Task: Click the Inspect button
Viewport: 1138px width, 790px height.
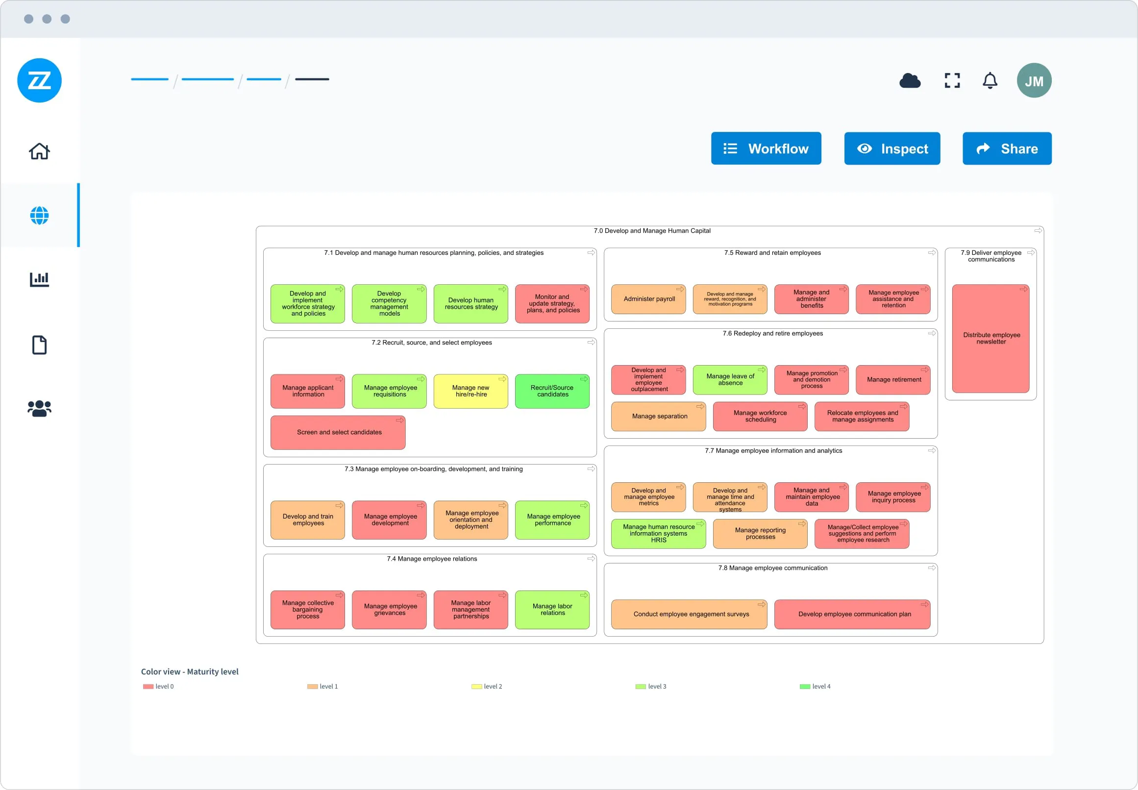Action: click(891, 148)
